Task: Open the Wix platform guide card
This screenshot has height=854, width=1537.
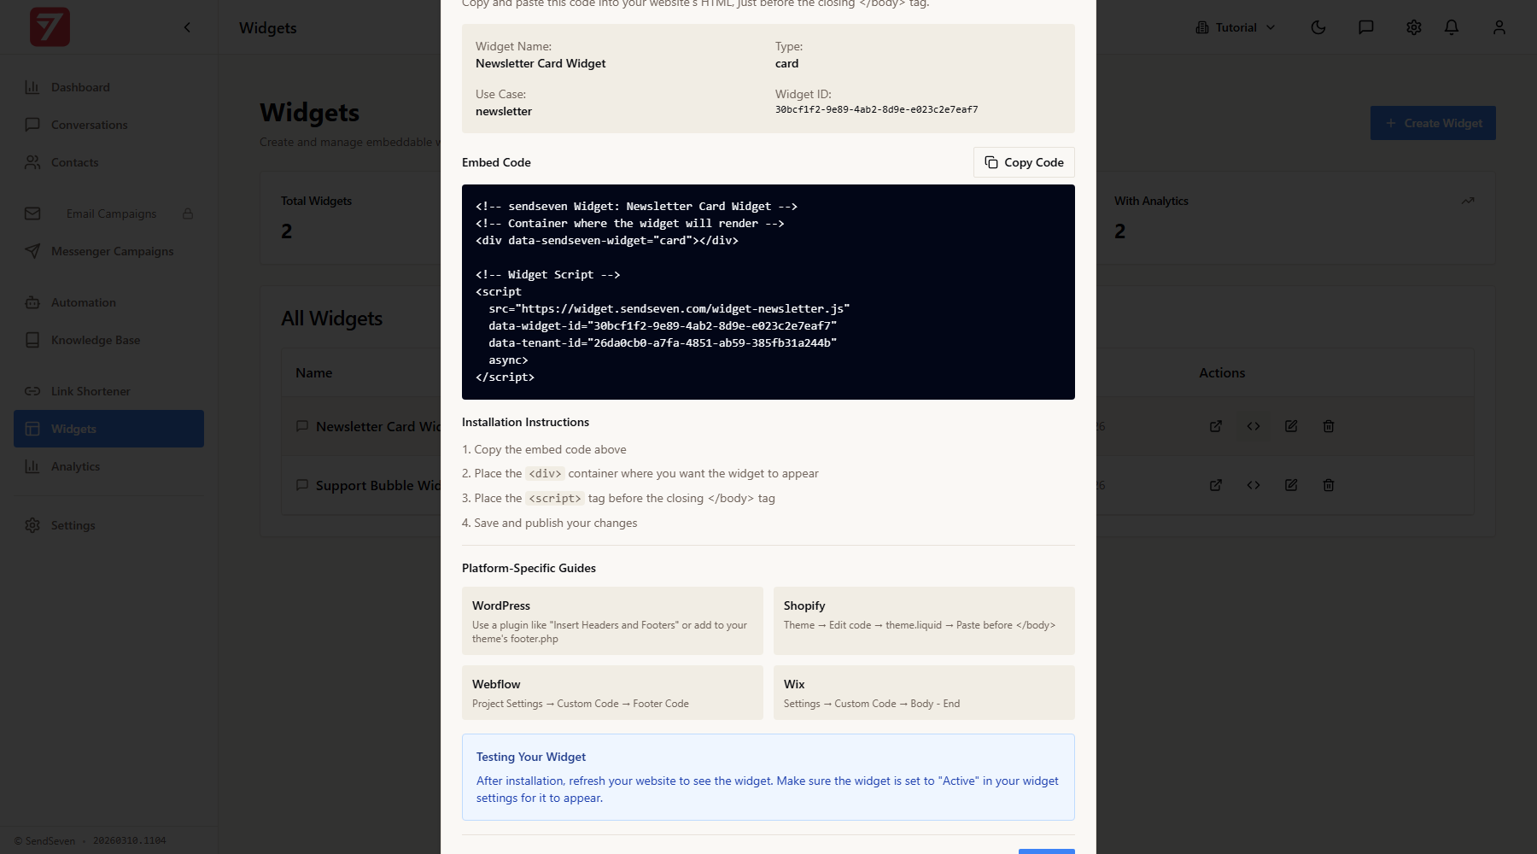Action: pos(924,693)
